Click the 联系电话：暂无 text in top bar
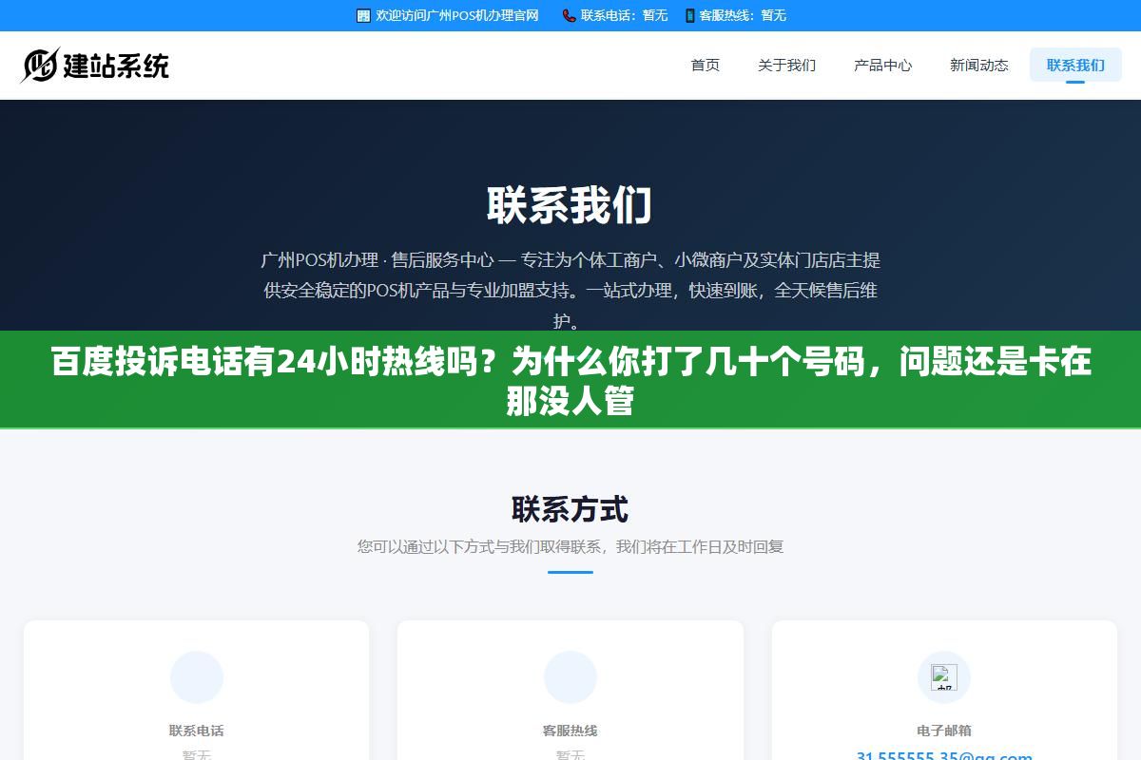1141x760 pixels. 625,15
